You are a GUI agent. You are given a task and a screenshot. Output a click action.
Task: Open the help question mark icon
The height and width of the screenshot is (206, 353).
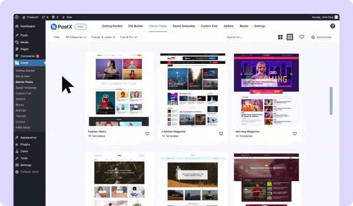[332, 26]
